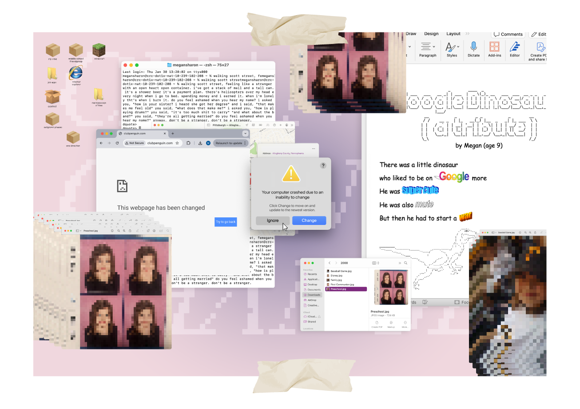Click Markup in Finder preview
This screenshot has height=409, width=580.
tap(391, 325)
